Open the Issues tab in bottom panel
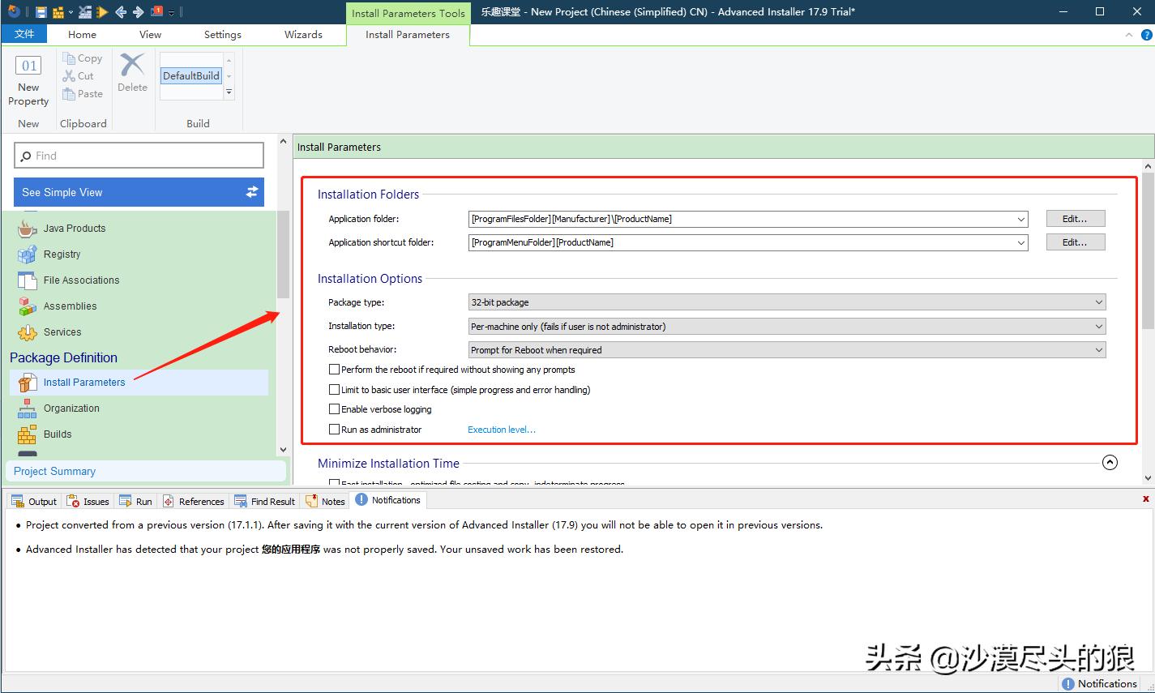 tap(88, 502)
